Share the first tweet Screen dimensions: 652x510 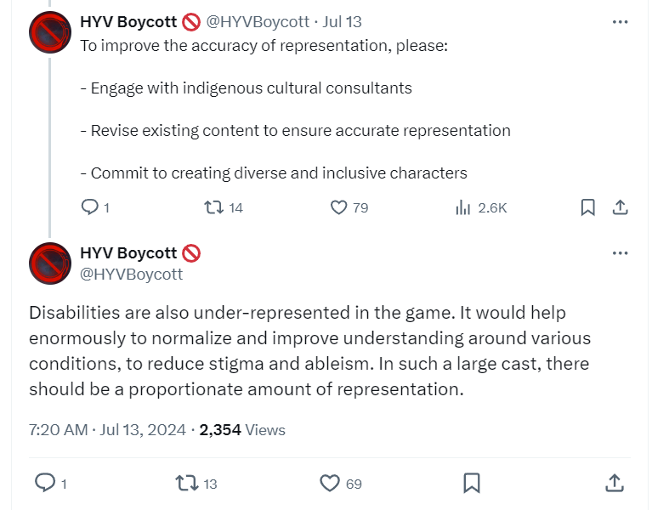[x=621, y=207]
